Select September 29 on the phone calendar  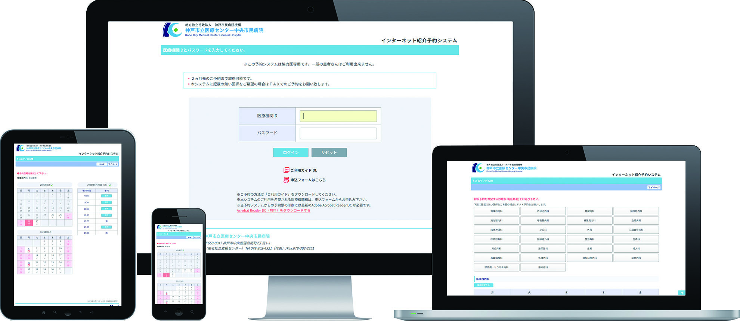pyautogui.click(x=167, y=275)
